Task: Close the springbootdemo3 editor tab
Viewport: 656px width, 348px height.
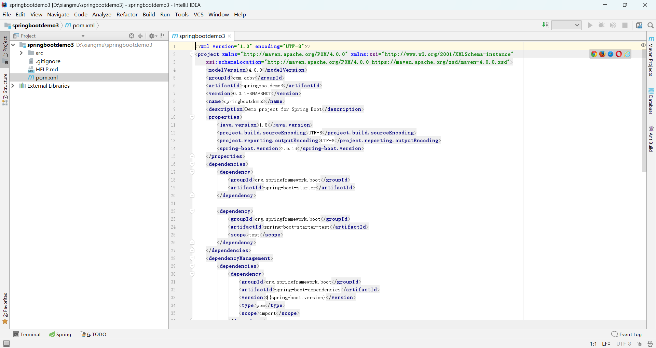Action: [x=230, y=36]
